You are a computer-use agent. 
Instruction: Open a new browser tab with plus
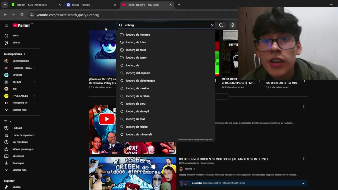click(x=179, y=5)
